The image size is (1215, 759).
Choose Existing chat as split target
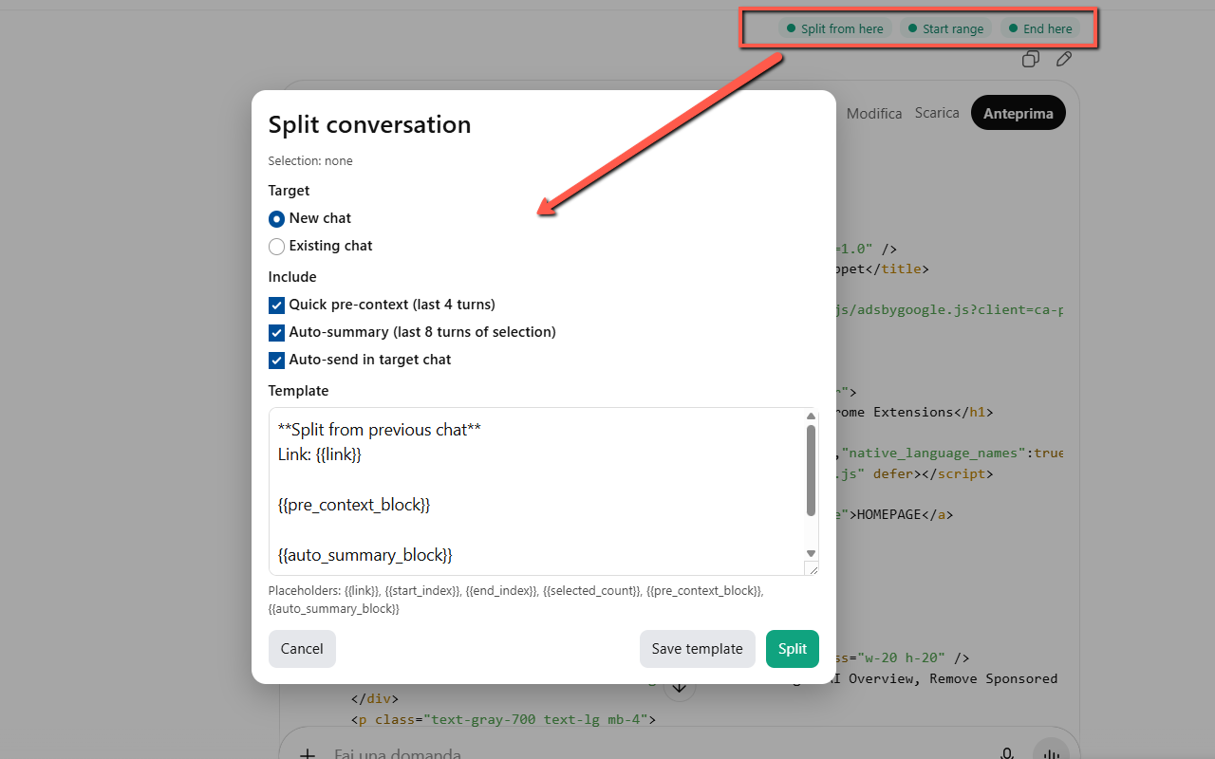click(x=276, y=246)
